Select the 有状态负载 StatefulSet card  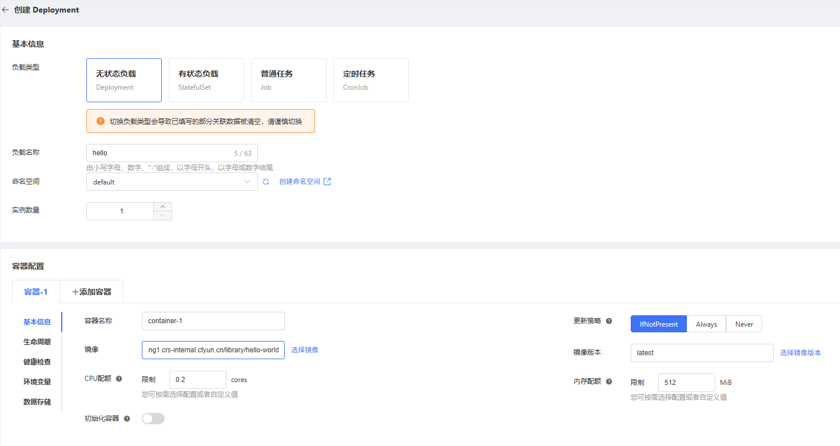pos(206,80)
